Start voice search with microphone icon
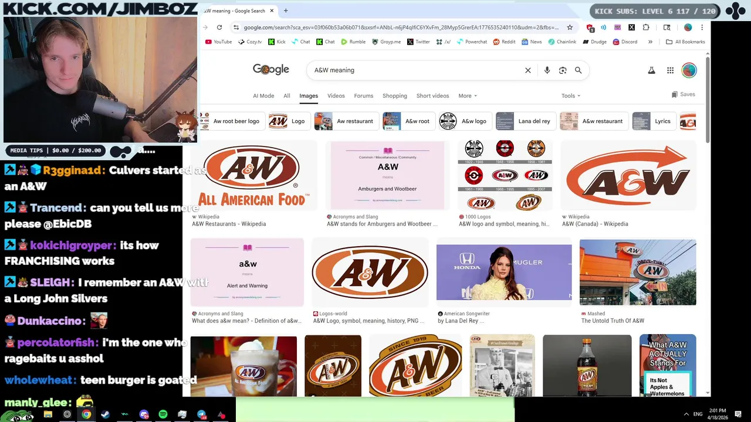This screenshot has height=422, width=751. [x=547, y=70]
